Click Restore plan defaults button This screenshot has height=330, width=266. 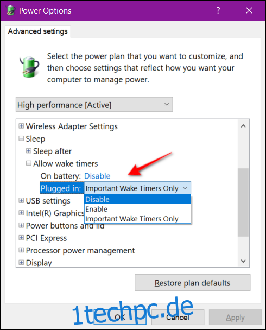click(x=193, y=283)
